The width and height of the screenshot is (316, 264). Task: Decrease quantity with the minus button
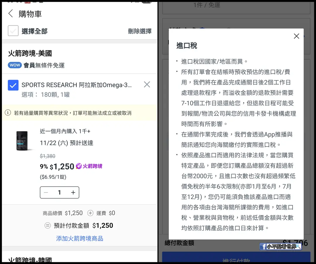click(46, 192)
